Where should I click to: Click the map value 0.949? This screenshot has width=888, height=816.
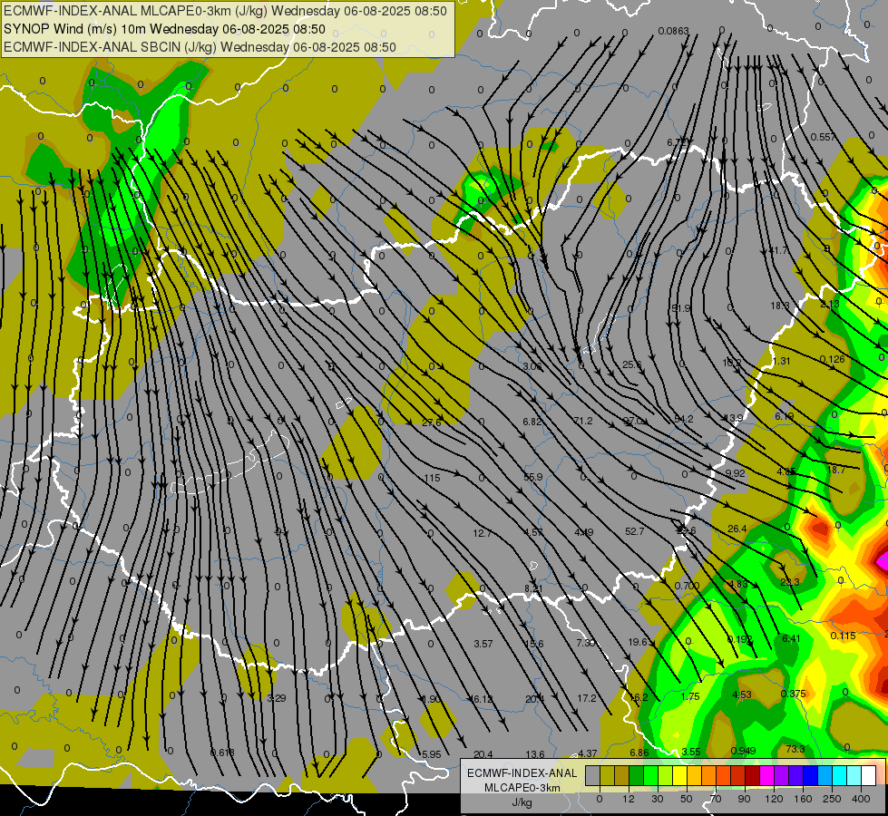(743, 751)
